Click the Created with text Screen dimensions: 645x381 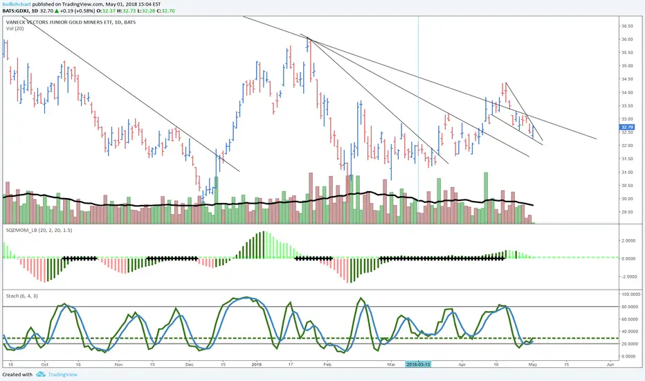[x=17, y=374]
